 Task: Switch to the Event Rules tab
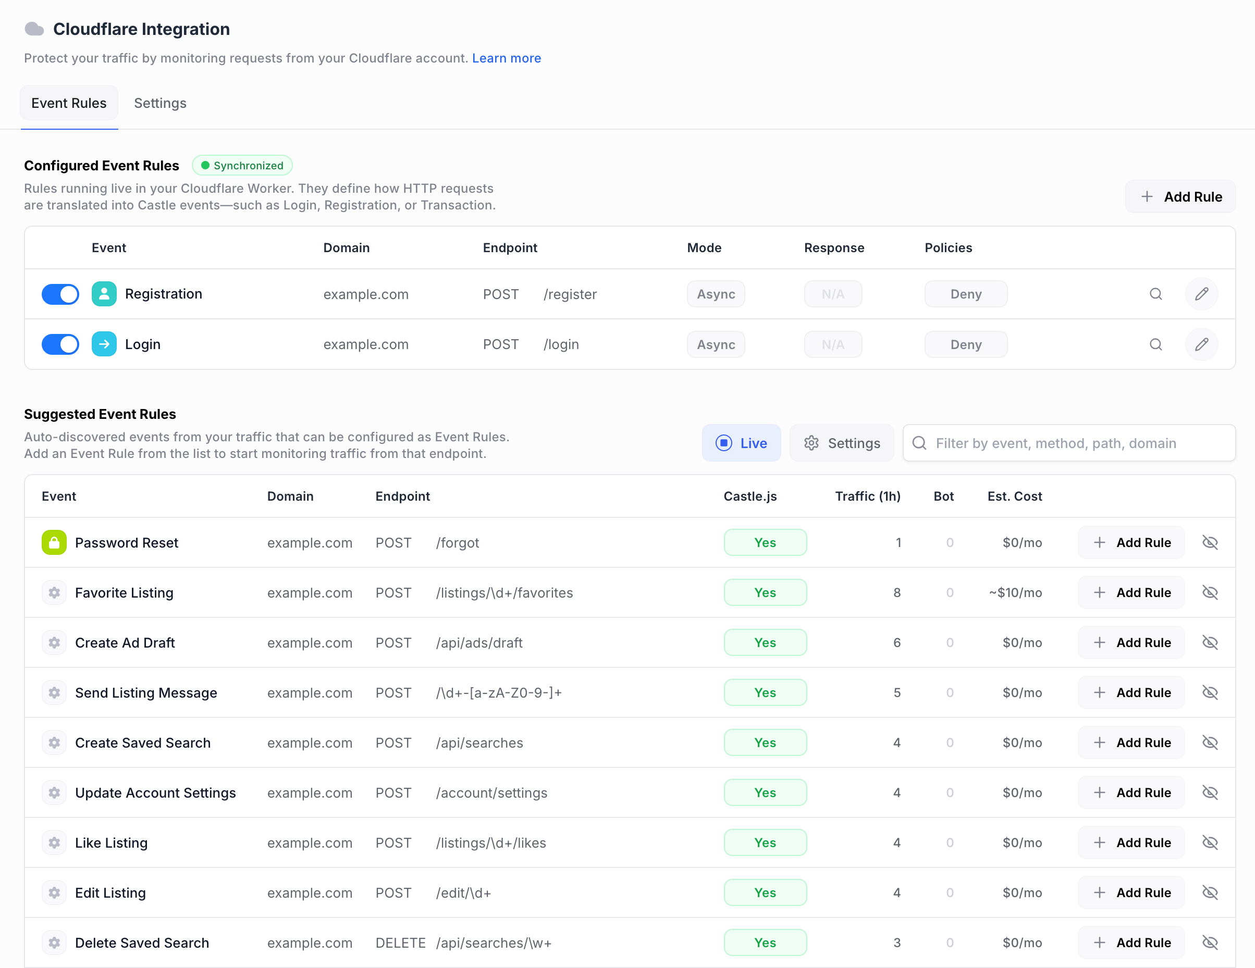69,103
